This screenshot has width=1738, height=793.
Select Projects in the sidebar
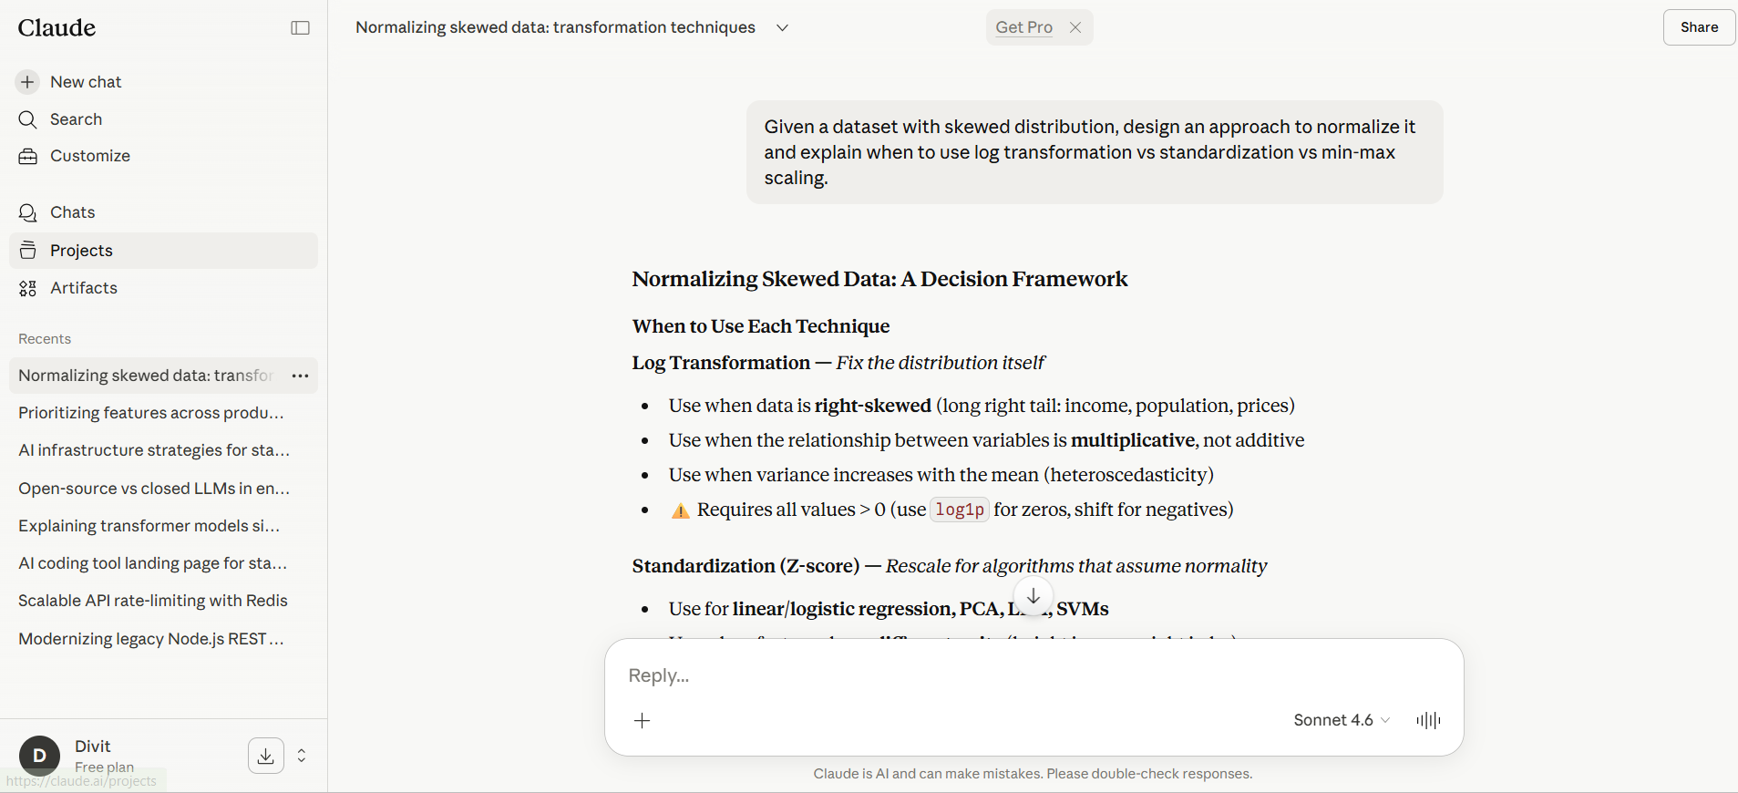(81, 250)
